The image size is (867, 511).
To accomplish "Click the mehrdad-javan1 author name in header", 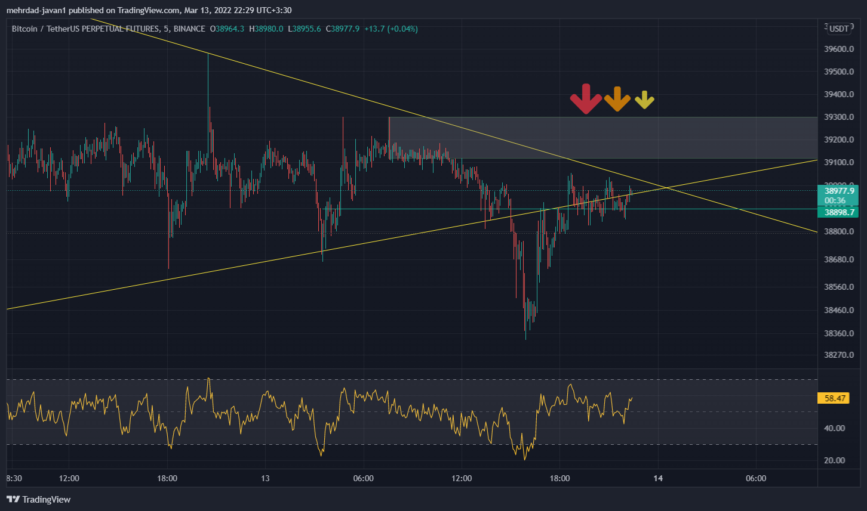I will coord(36,10).
